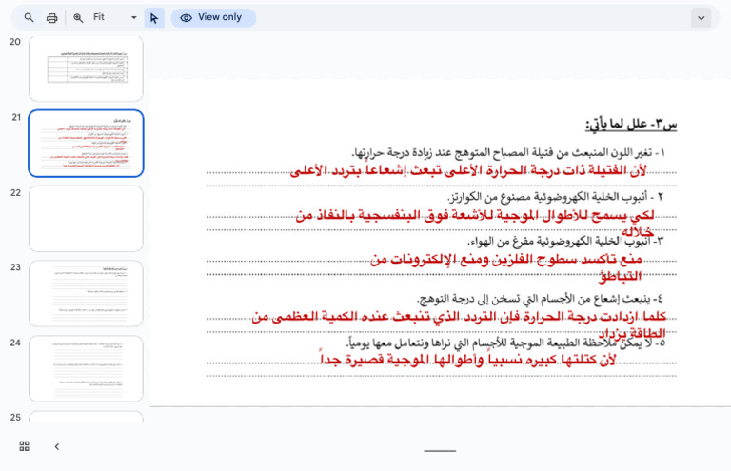Click the View only button
The height and width of the screenshot is (471, 731).
point(213,18)
